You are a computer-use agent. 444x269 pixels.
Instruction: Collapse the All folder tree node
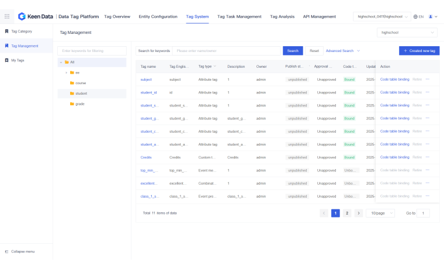(x=61, y=62)
